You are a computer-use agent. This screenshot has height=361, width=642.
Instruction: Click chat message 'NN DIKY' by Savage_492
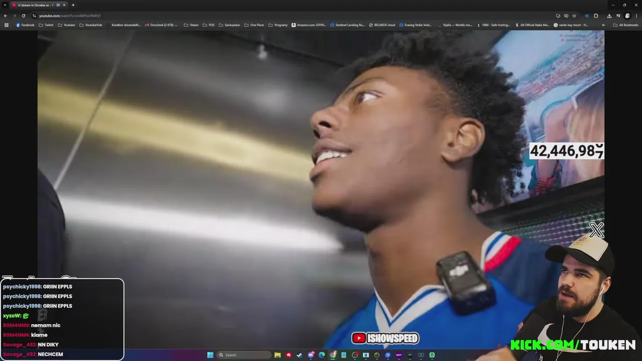click(31, 344)
